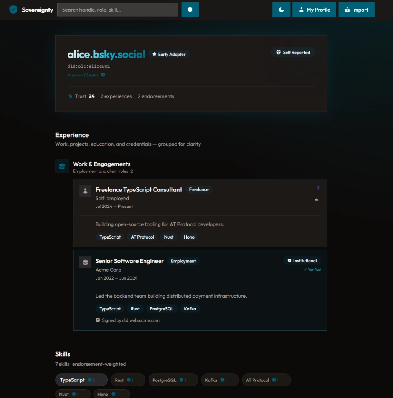Click the Rust skill pill in Skills

click(128, 380)
